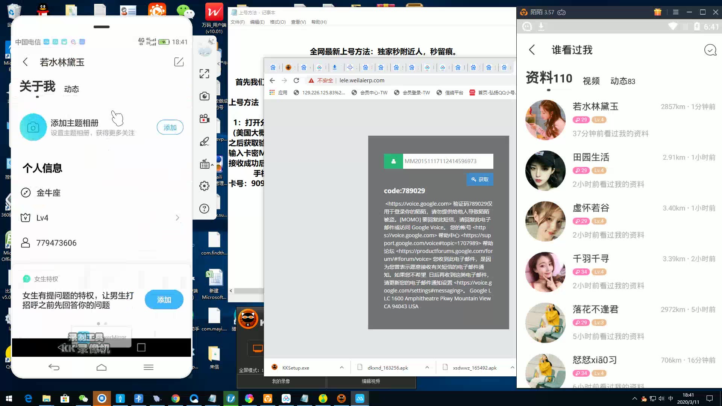This screenshot has height=406, width=722.
Task: Show hidden system tray icons
Action: (x=635, y=398)
